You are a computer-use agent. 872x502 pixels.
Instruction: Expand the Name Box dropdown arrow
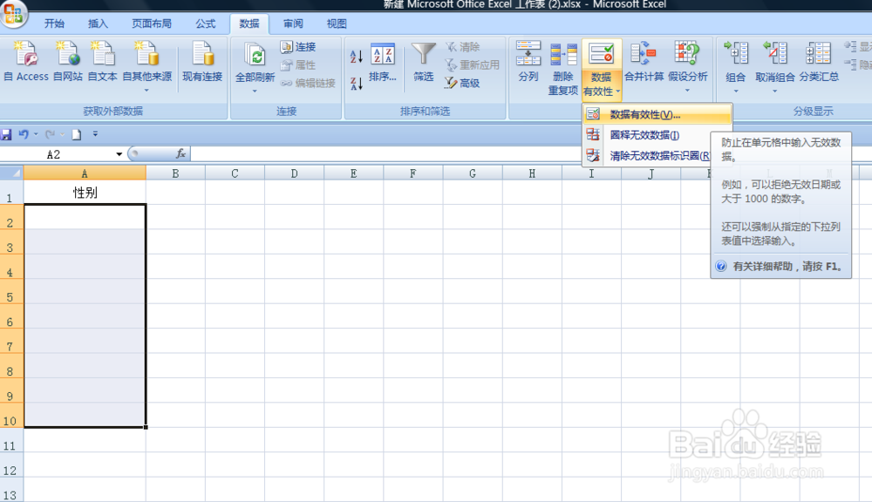click(119, 154)
